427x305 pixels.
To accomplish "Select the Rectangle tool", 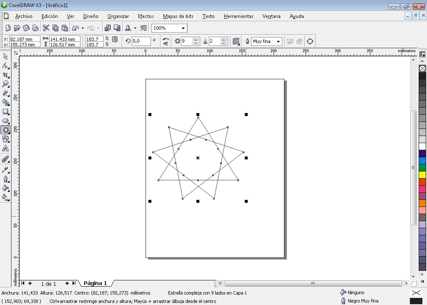I will [x=5, y=111].
